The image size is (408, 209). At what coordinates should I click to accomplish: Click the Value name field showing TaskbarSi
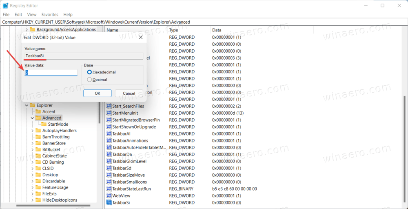click(84, 56)
